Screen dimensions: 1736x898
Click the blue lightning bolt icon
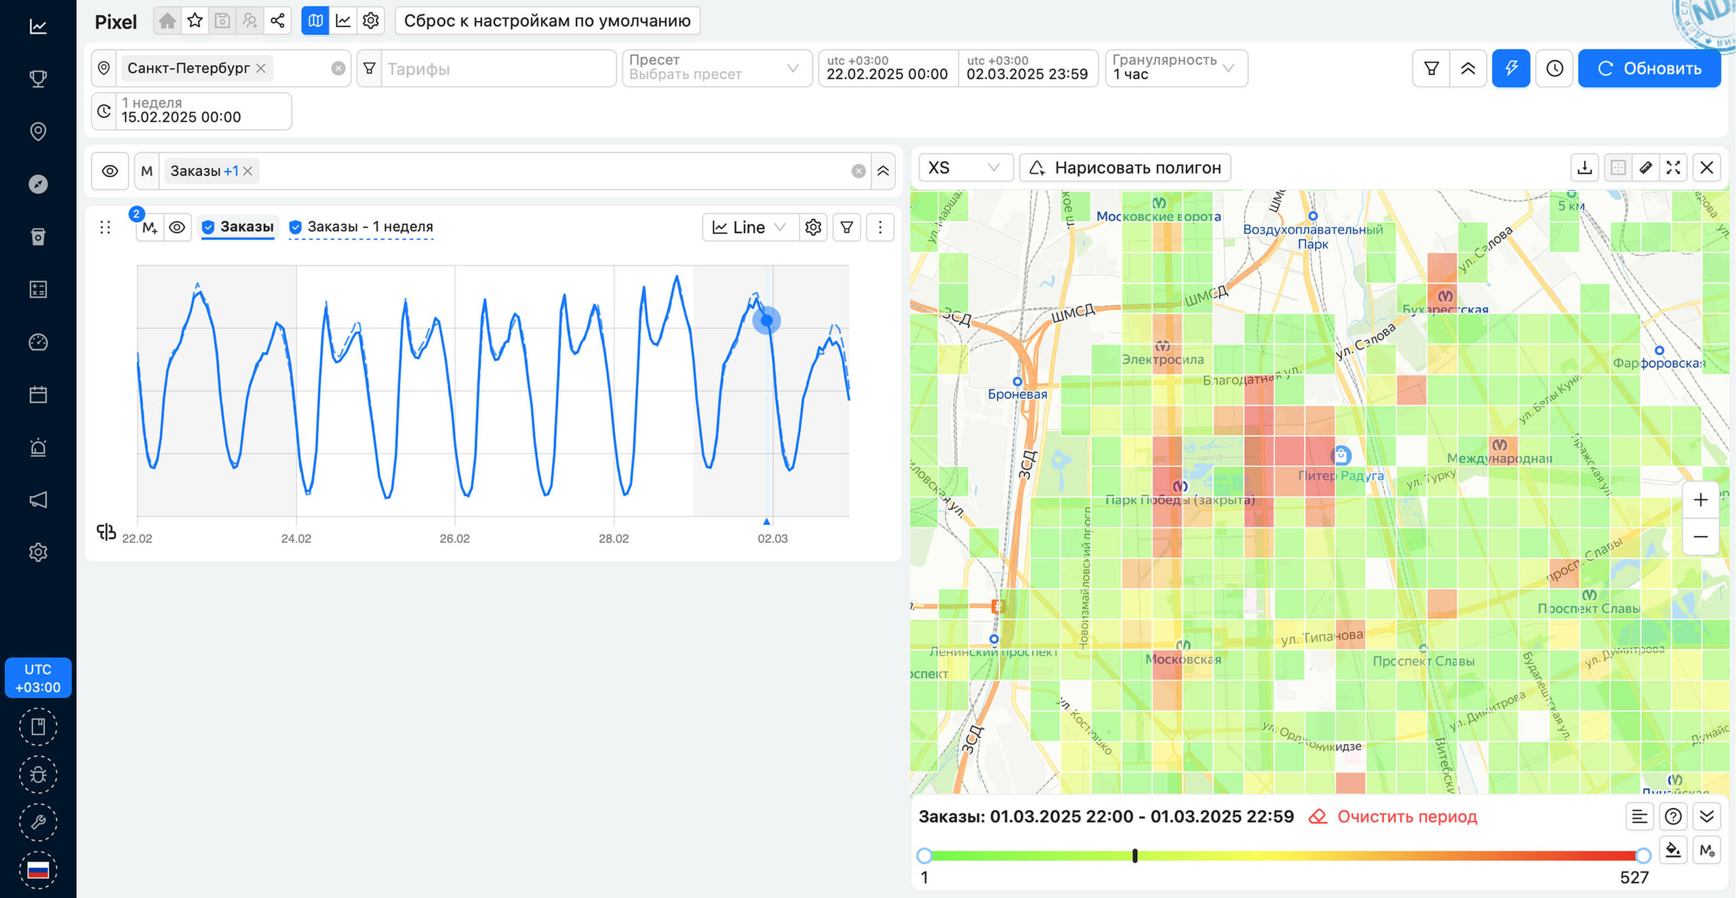tap(1511, 68)
